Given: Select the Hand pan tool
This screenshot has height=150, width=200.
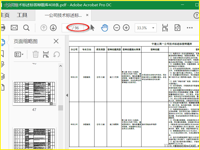Looking at the screenshot, I should (x=104, y=28).
